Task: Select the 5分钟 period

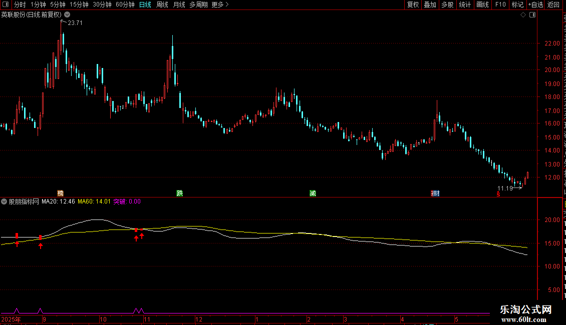Action: (x=58, y=4)
